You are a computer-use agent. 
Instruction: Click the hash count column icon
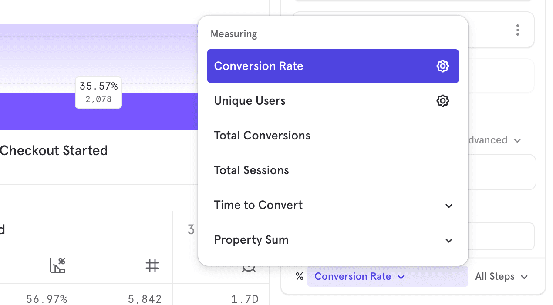click(x=152, y=265)
